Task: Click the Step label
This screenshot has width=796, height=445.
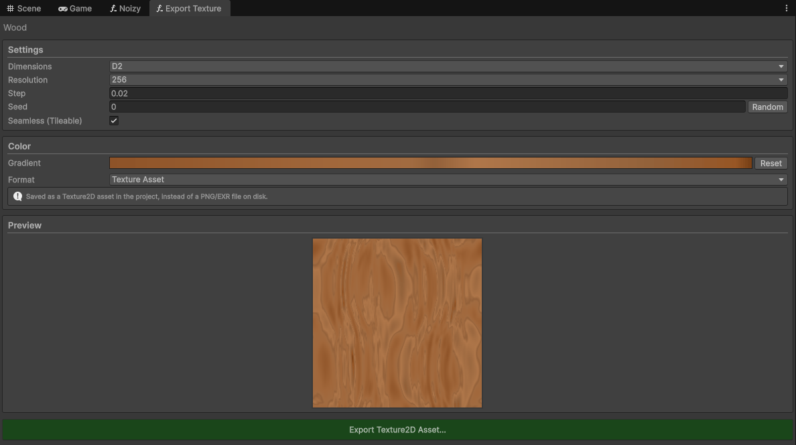Action: pos(16,93)
